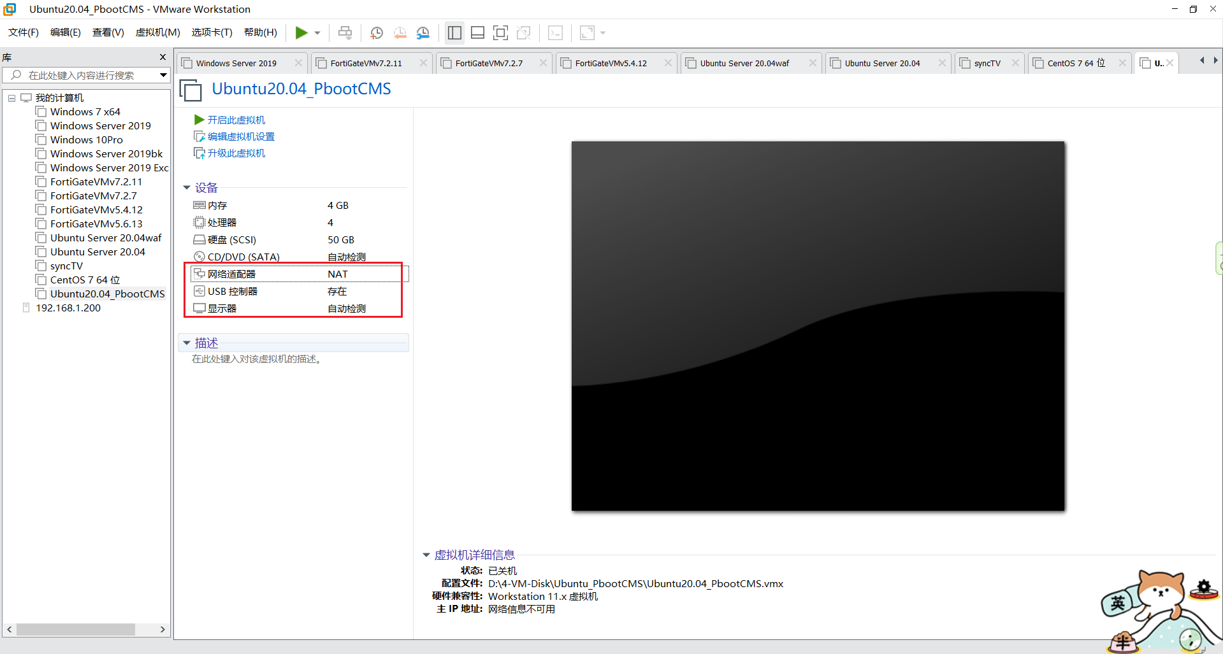Open the 选项卡(T) menu

click(212, 32)
